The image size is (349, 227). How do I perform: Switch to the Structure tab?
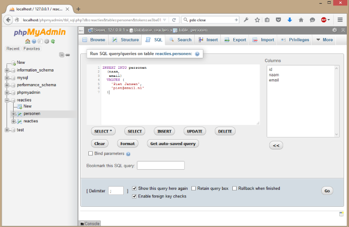tap(125, 40)
